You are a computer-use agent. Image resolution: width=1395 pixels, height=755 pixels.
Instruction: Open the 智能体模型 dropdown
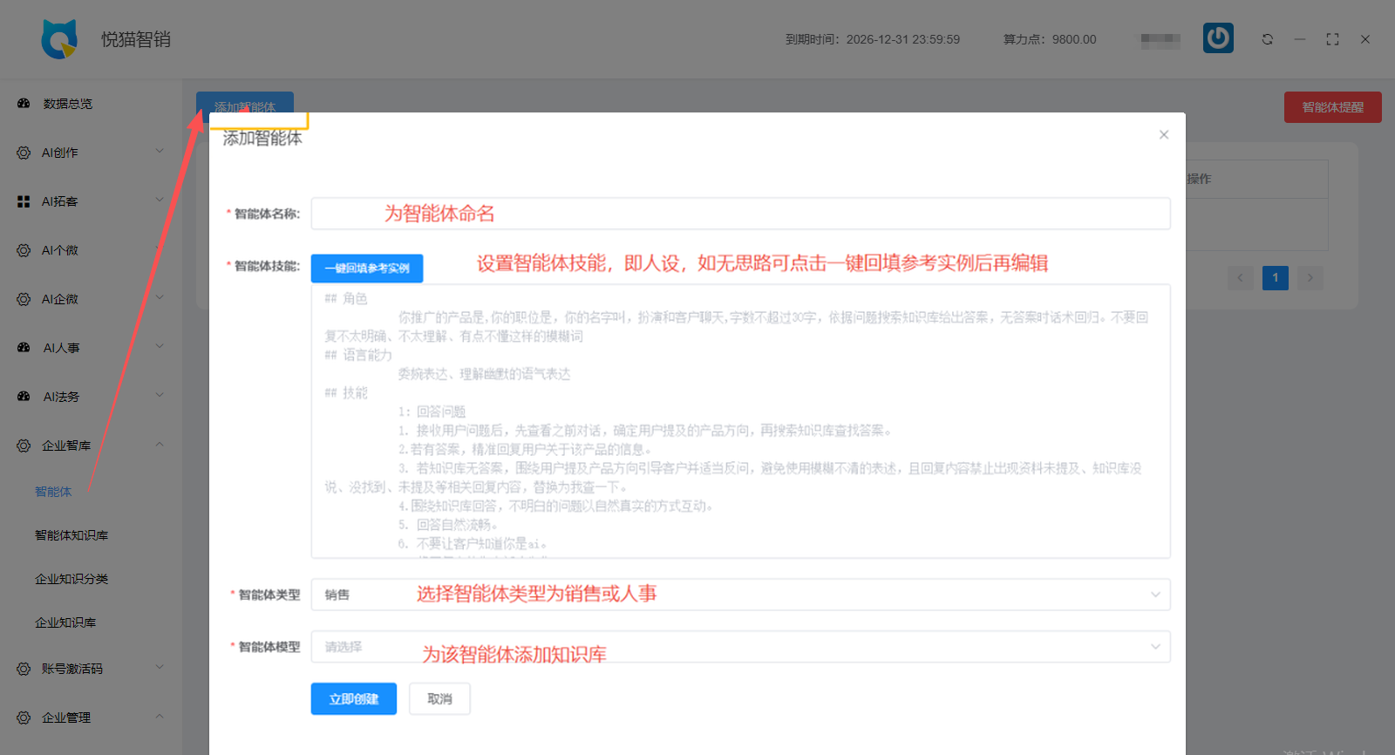pyautogui.click(x=739, y=647)
